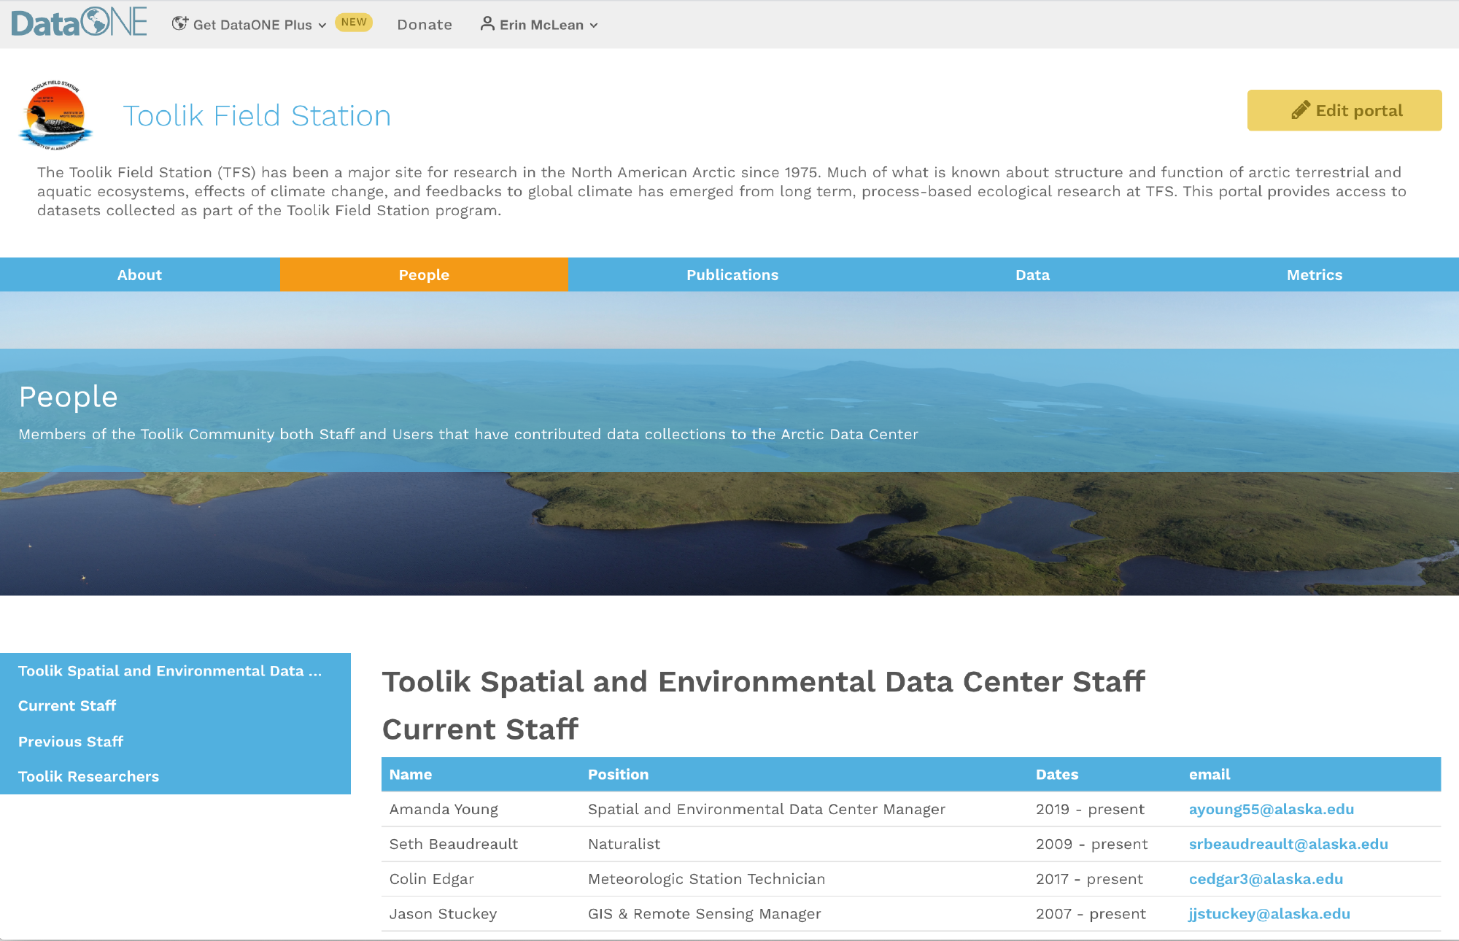Click the globe icon next to Get DataONE Plus

click(179, 23)
